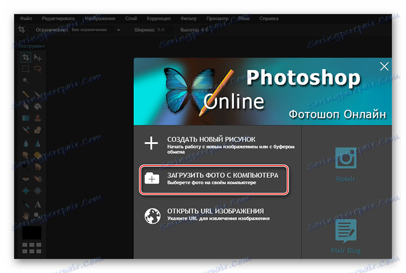Open the Изображение menu
Screen dimensions: 406x273
click(100, 19)
